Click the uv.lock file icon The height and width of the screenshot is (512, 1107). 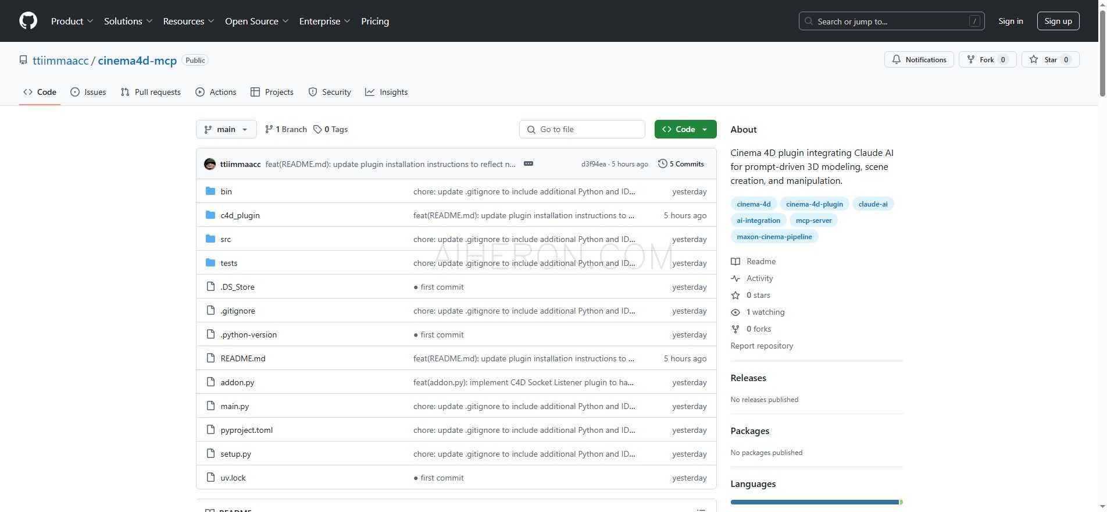[210, 478]
